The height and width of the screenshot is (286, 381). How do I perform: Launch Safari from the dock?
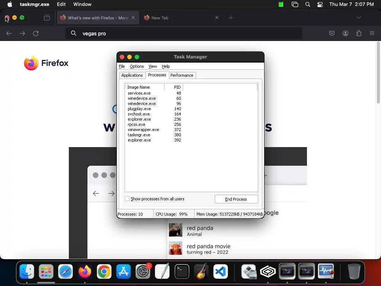point(65,271)
